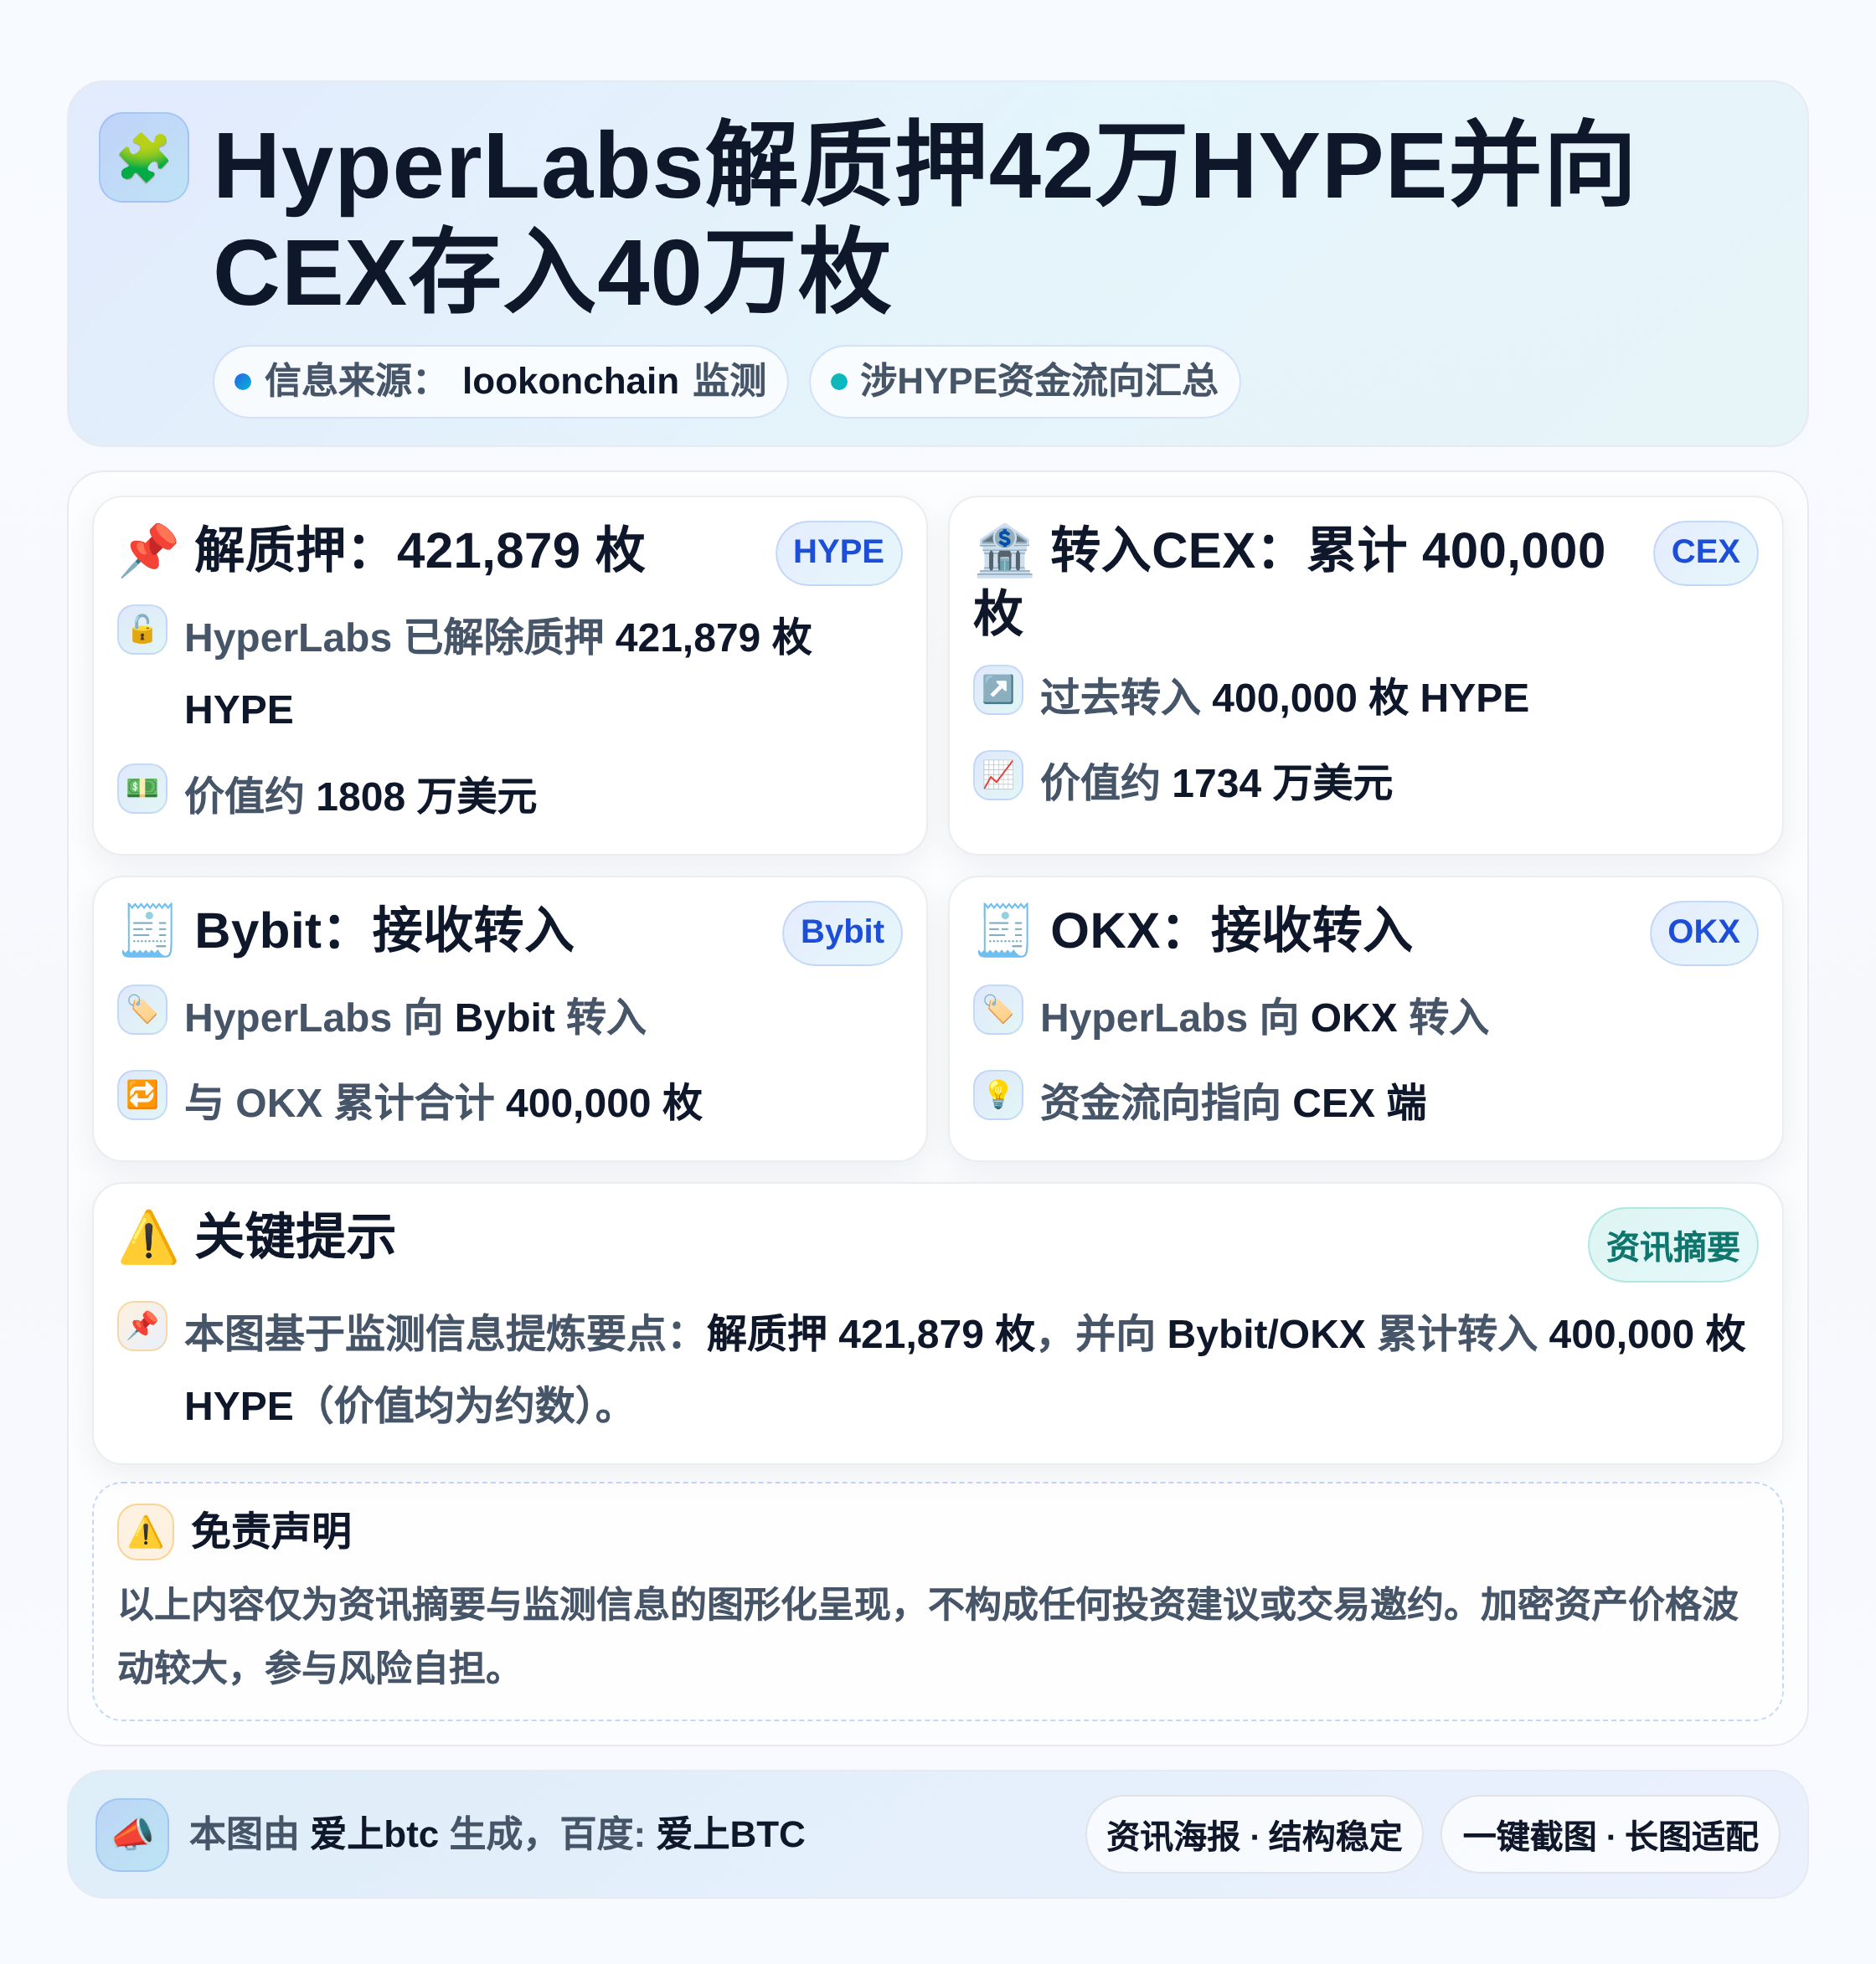Click the OKX badge

click(x=1703, y=933)
